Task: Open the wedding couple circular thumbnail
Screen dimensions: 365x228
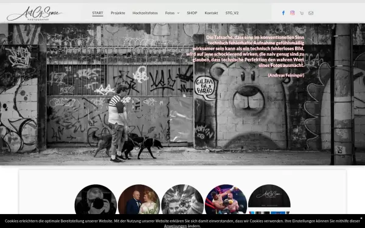Action: (x=139, y=199)
